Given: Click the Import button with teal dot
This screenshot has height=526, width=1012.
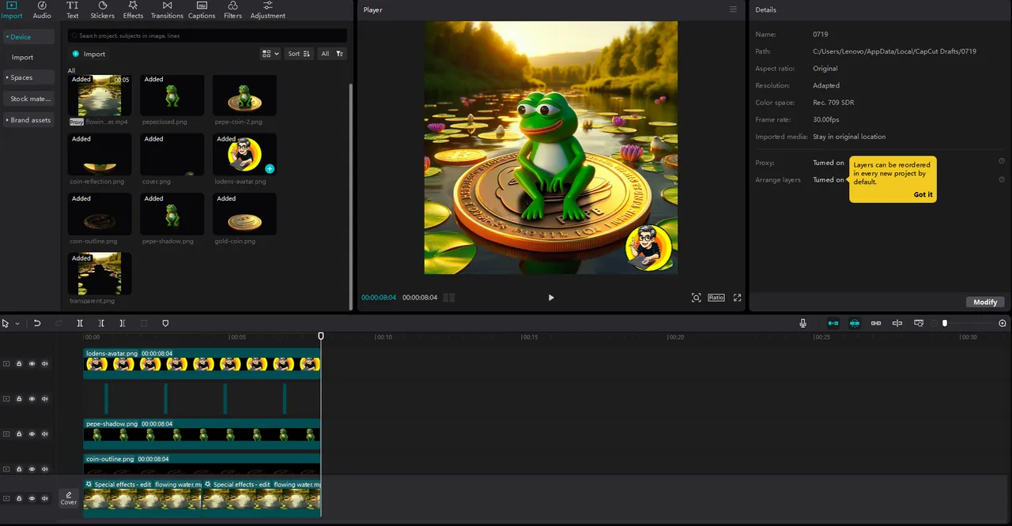Looking at the screenshot, I should point(89,54).
